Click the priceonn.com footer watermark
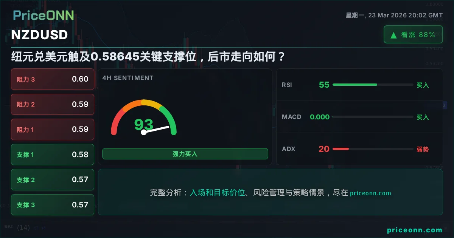Screen dimensions: 454x238 pyautogui.click(x=415, y=230)
